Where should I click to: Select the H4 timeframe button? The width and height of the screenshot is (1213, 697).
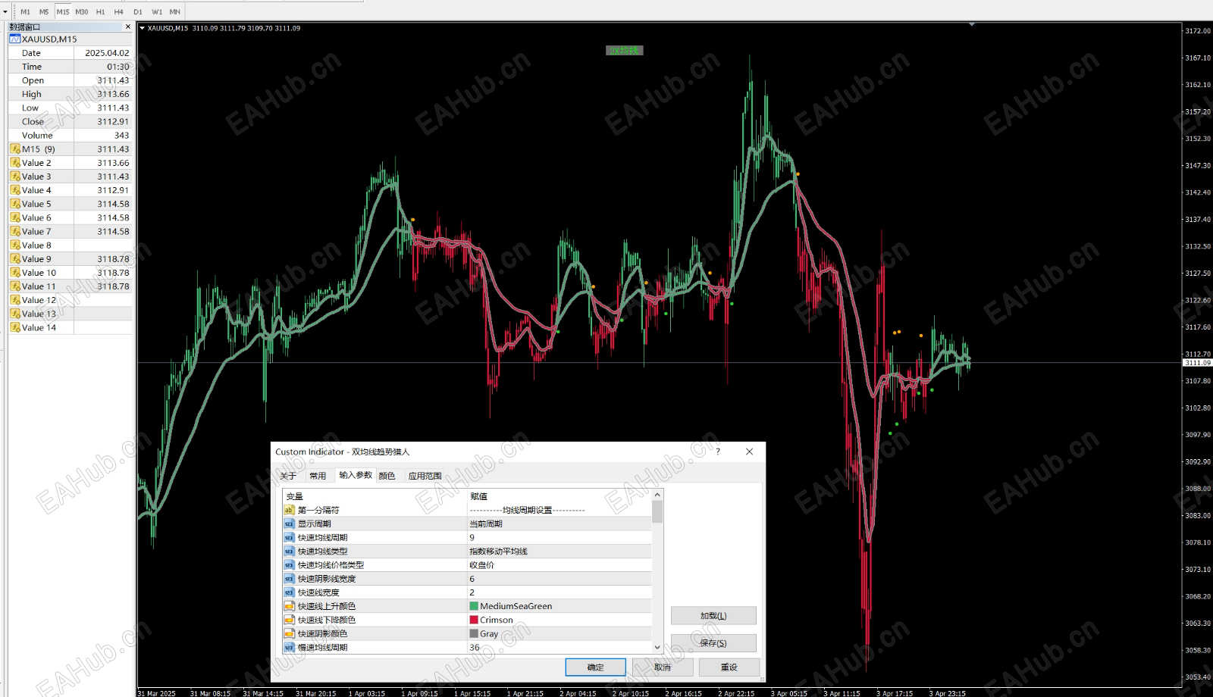coord(118,12)
